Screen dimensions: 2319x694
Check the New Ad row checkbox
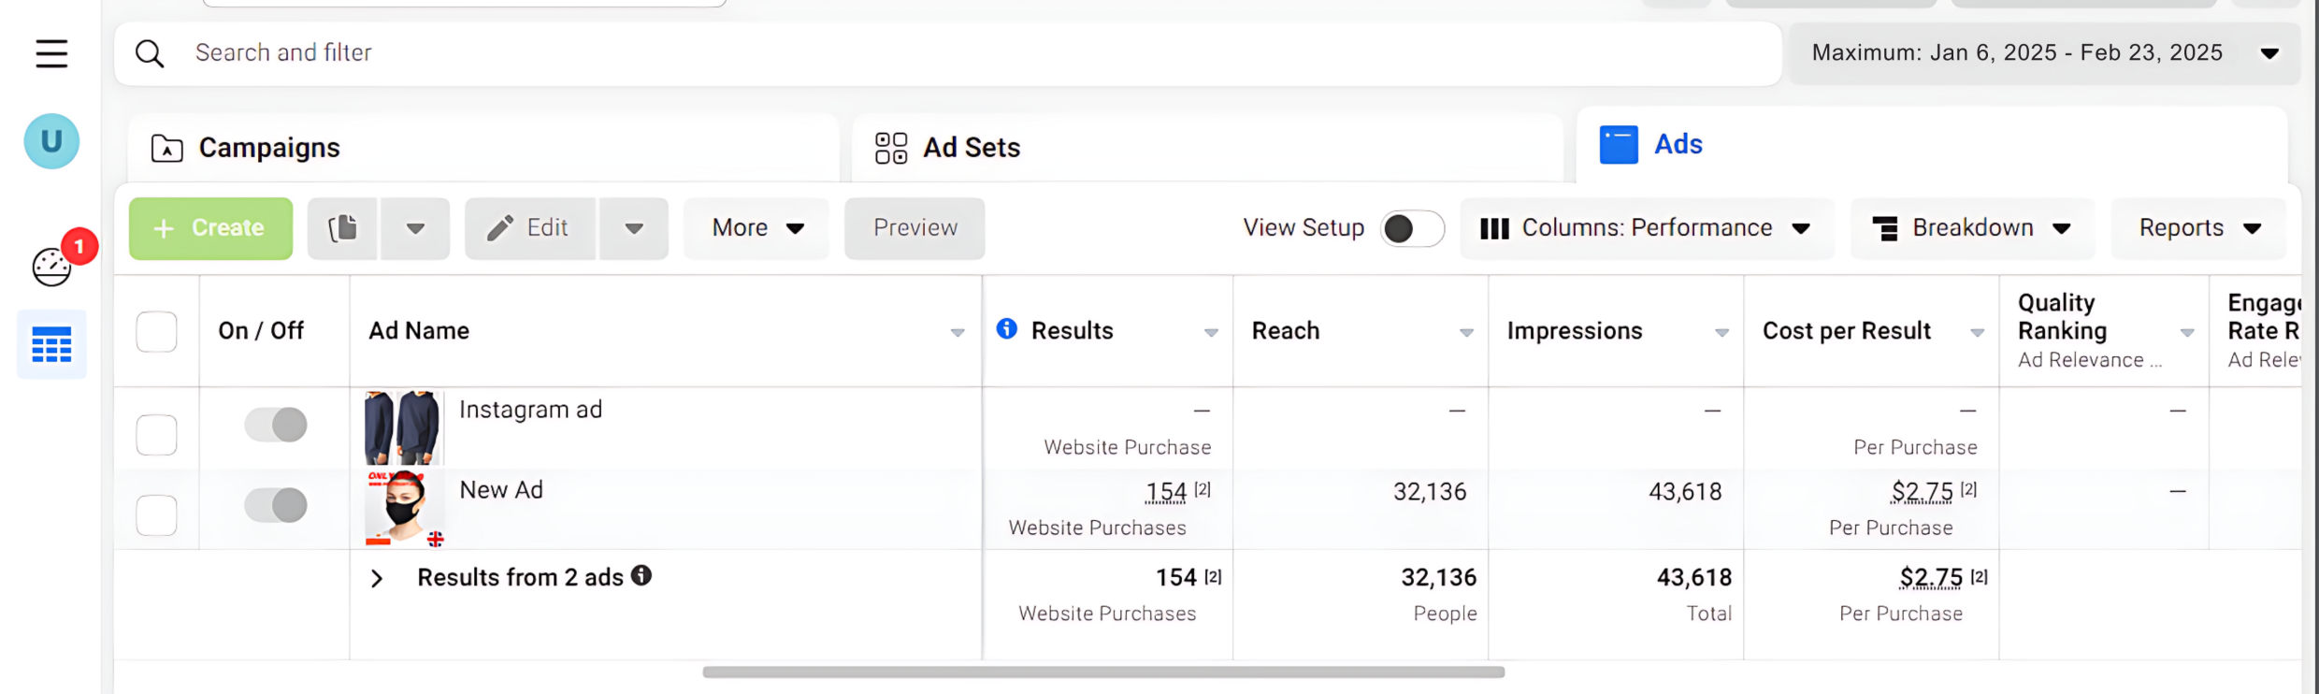pos(156,514)
